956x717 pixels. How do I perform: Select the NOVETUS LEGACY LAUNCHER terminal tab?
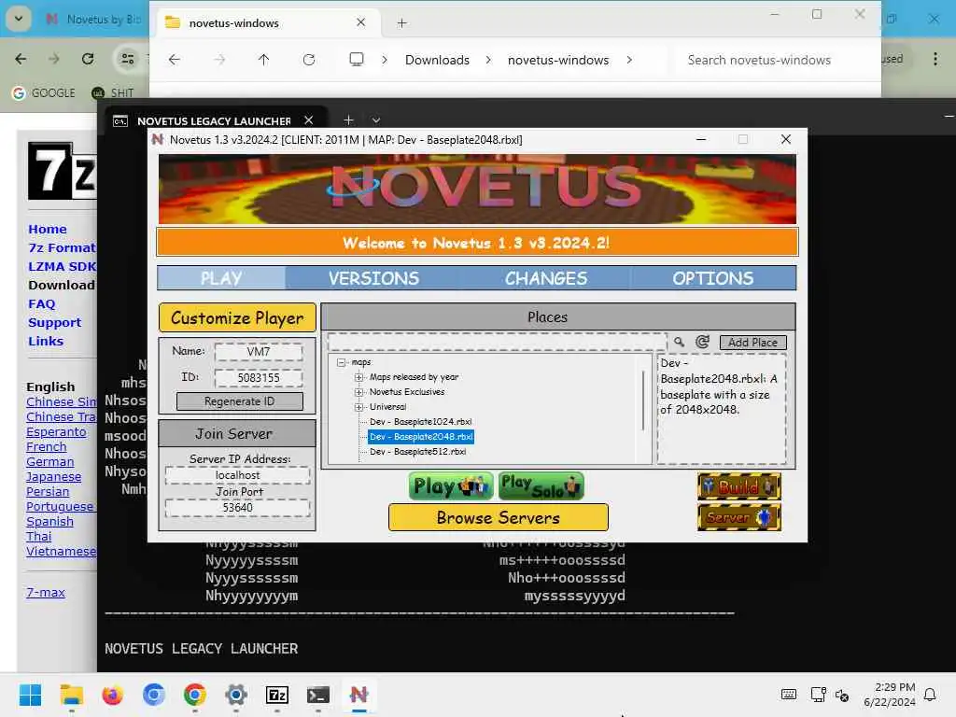coord(214,120)
